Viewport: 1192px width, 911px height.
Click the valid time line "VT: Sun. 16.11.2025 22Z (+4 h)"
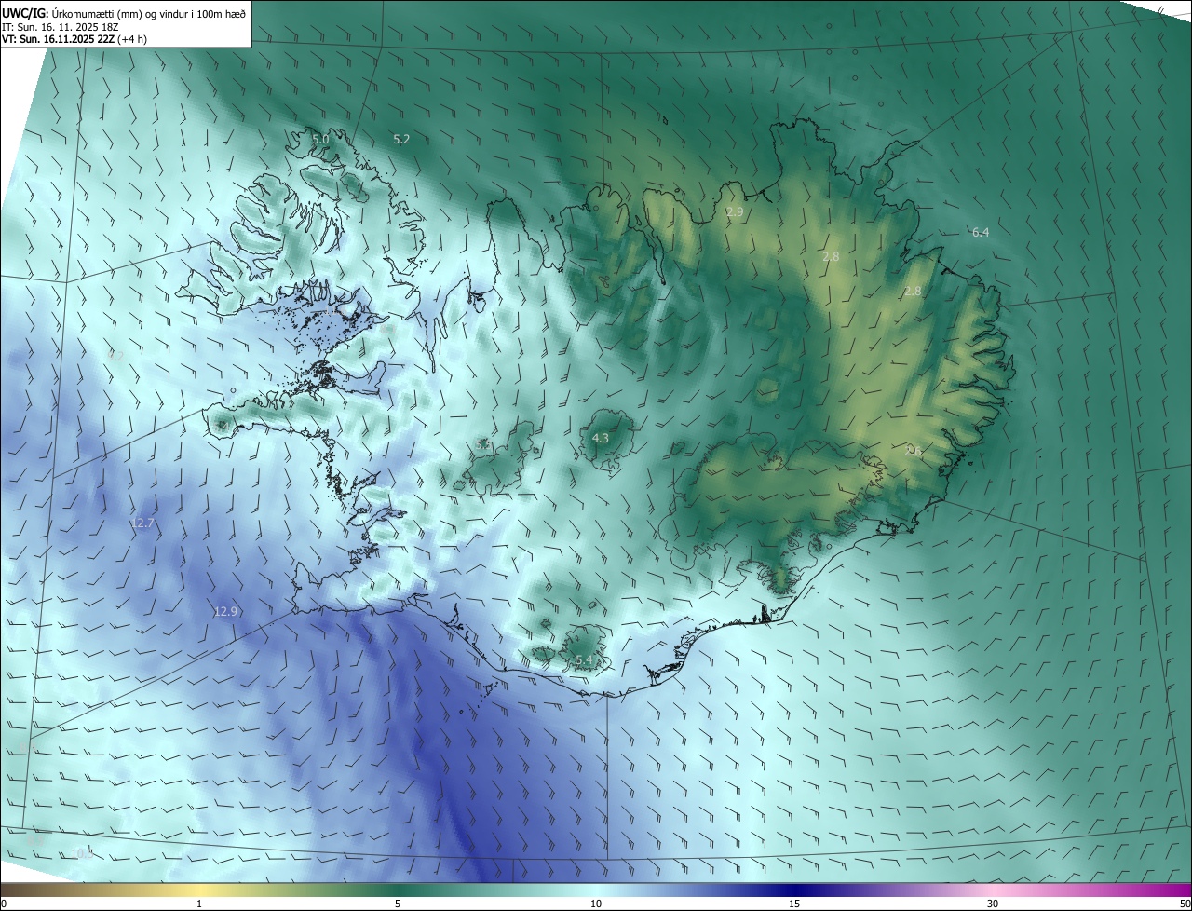74,39
